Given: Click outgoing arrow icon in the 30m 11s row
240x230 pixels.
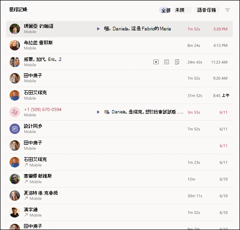Looking at the screenshot, I should tap(26, 198).
